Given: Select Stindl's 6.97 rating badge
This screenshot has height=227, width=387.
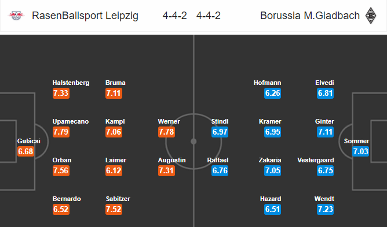Looking at the screenshot, I should (220, 132).
